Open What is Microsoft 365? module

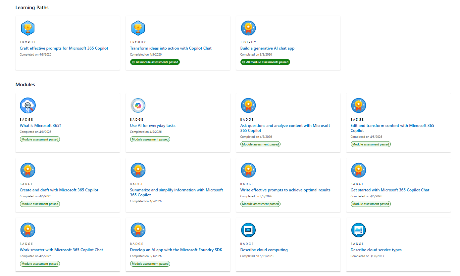[x=40, y=126]
